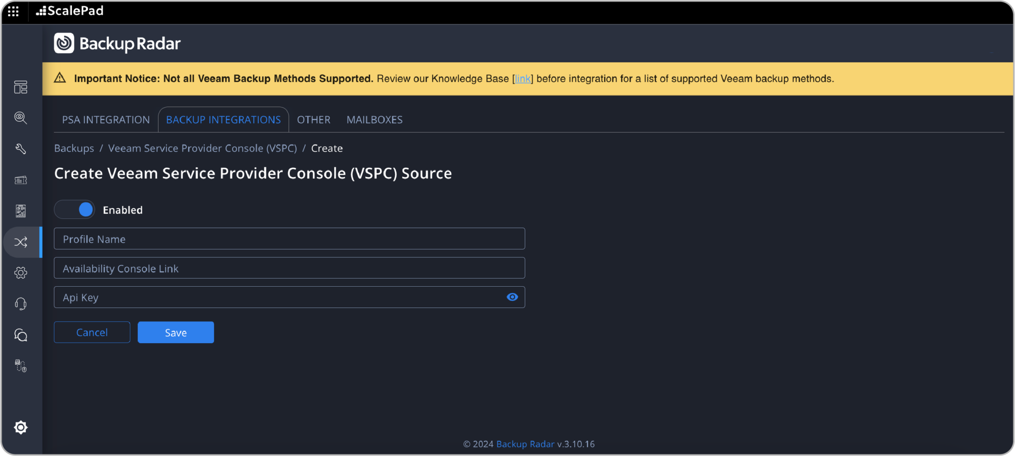Open the bottom-left settings gear icon
Screen dimensions: 1015x456
pyautogui.click(x=20, y=427)
